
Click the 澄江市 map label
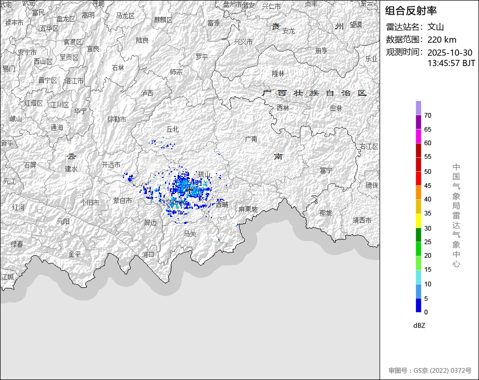74,81
